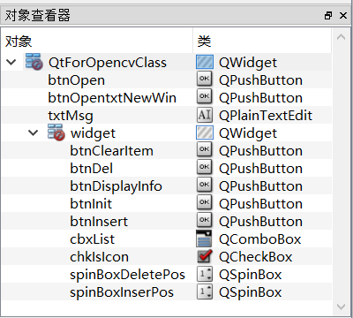The image size is (353, 318).
Task: Select the spinBoxInserPos object
Action: (122, 292)
